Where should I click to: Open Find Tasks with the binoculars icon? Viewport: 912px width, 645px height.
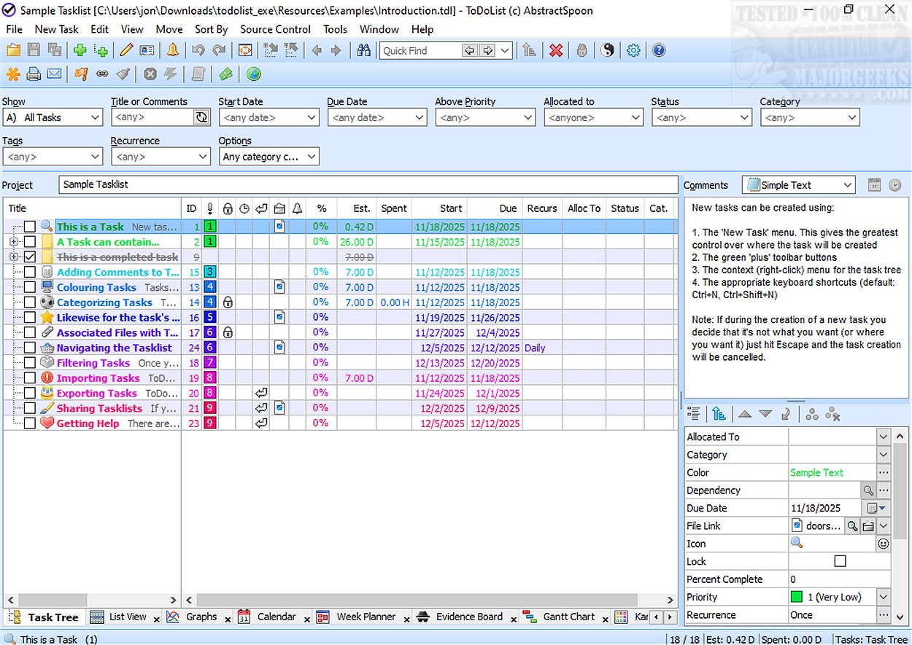363,50
